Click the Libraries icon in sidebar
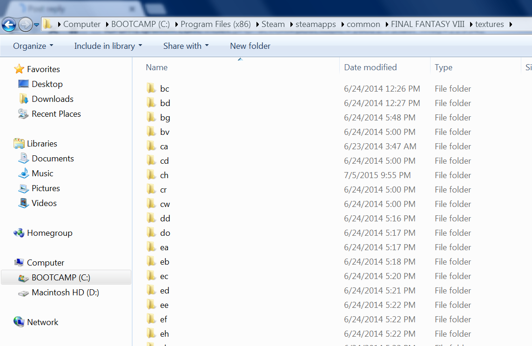The width and height of the screenshot is (532, 346). tap(19, 143)
